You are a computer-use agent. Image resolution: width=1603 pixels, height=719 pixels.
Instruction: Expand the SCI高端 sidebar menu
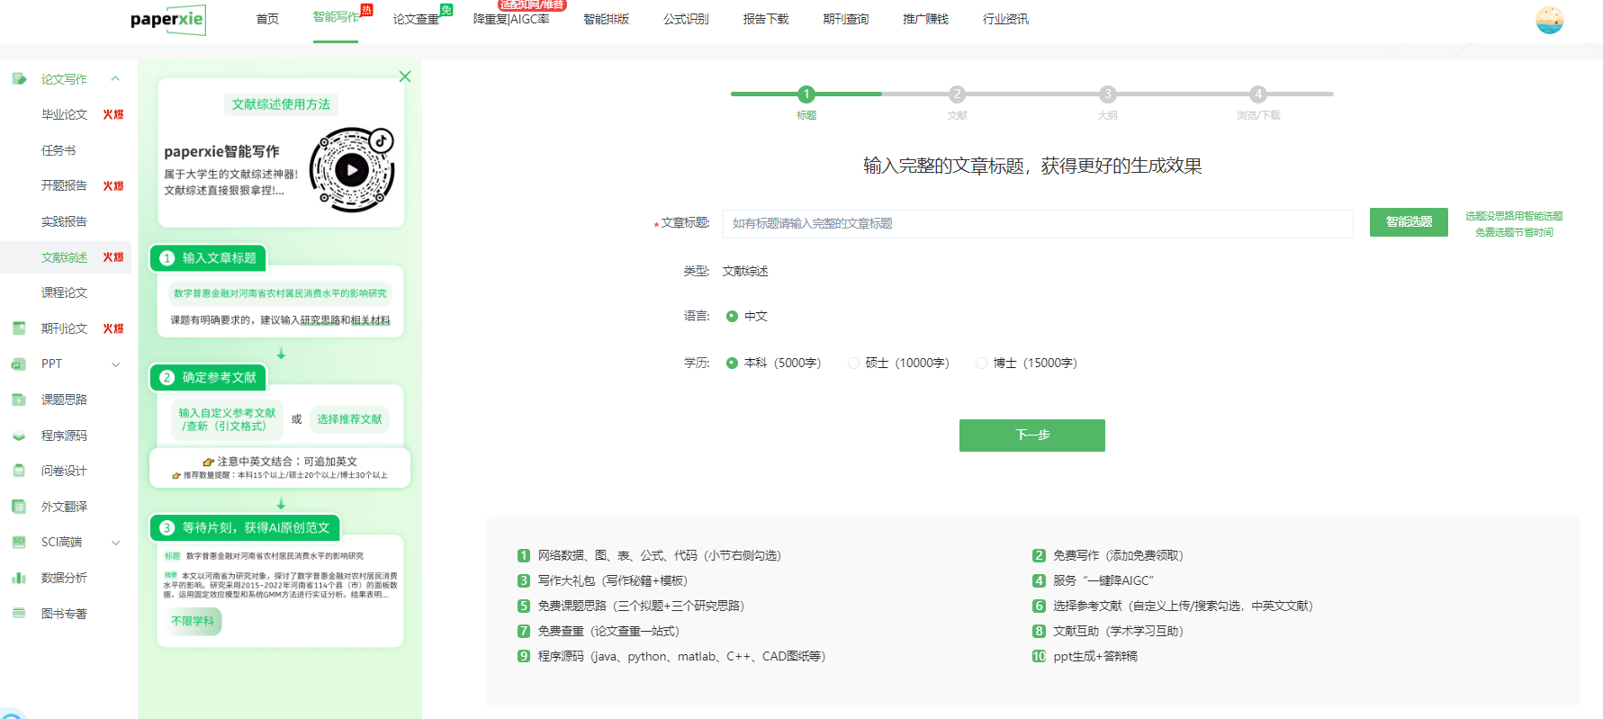pyautogui.click(x=115, y=543)
